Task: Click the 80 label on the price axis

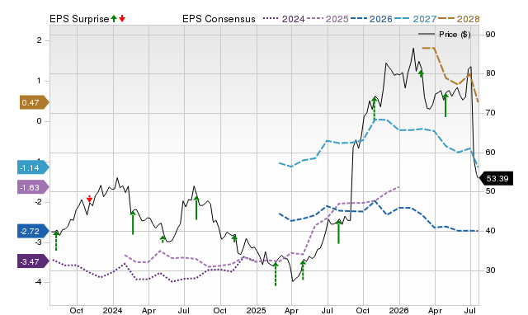Action: pos(490,73)
